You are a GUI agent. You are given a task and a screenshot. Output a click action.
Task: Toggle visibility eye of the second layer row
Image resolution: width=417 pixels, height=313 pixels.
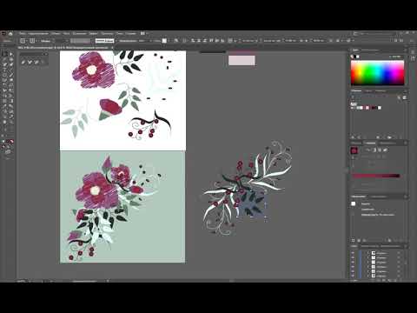coord(353,257)
